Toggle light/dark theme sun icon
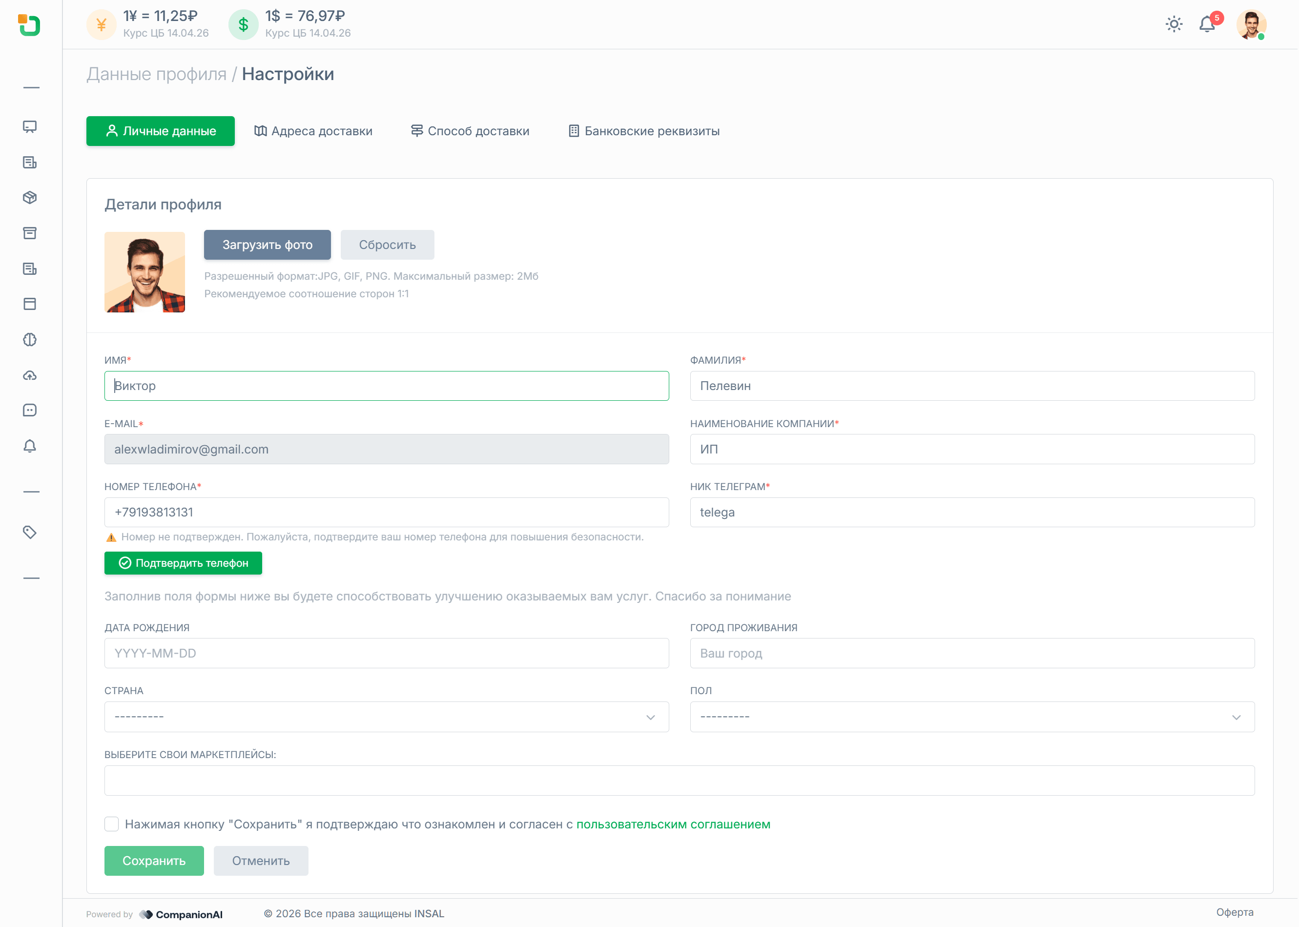 (x=1174, y=24)
